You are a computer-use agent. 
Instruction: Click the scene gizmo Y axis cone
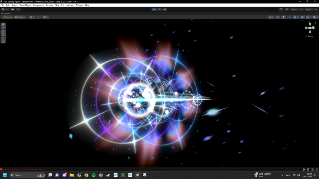pyautogui.click(x=310, y=24)
